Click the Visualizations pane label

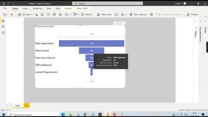(x=201, y=34)
